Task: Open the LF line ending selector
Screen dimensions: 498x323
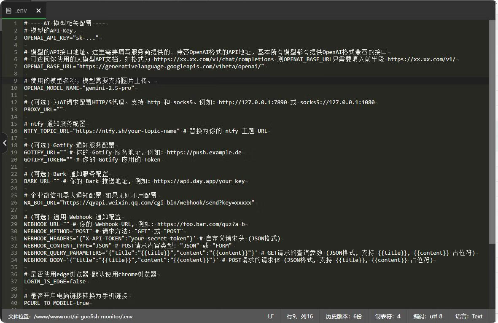Action: coord(271,316)
